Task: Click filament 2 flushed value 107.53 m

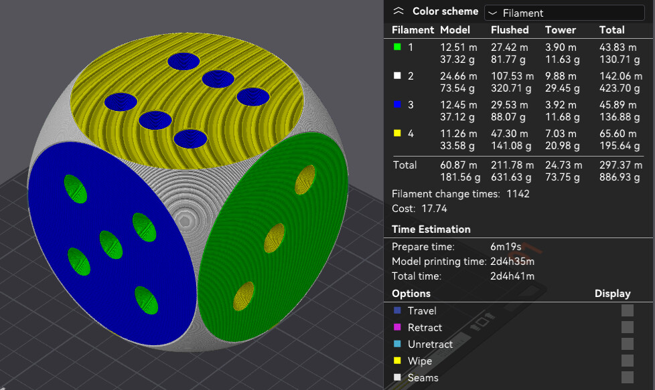Action: 512,76
